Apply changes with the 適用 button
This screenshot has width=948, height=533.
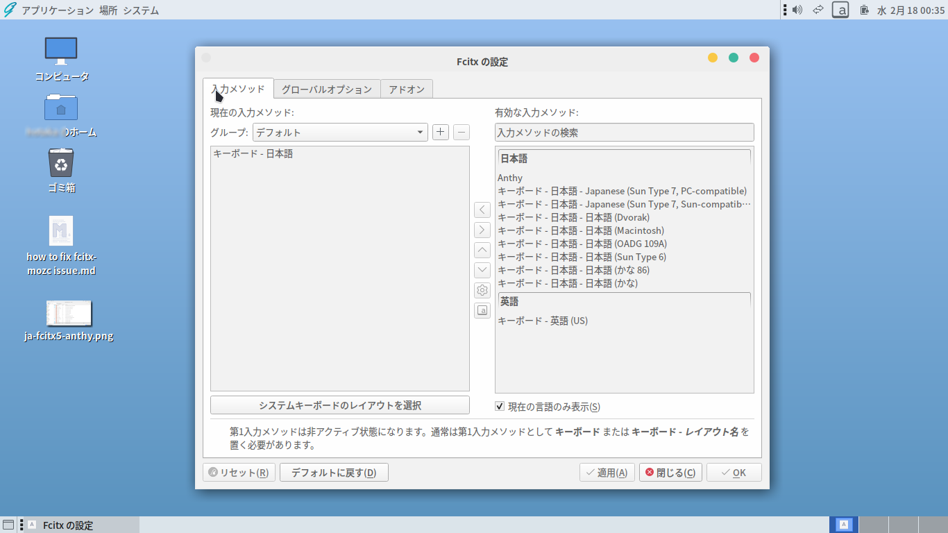[607, 472]
